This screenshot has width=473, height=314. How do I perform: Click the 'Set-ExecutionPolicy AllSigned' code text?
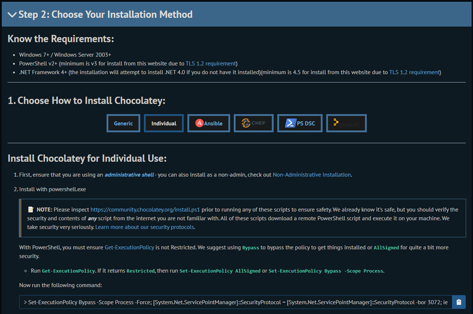tap(220, 271)
